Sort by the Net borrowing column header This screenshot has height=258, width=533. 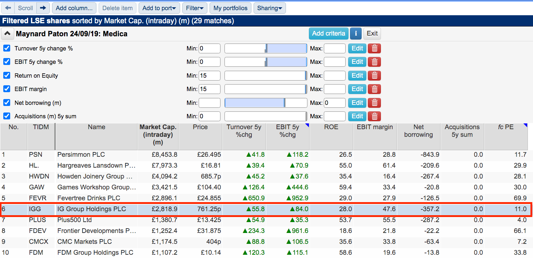(x=419, y=136)
